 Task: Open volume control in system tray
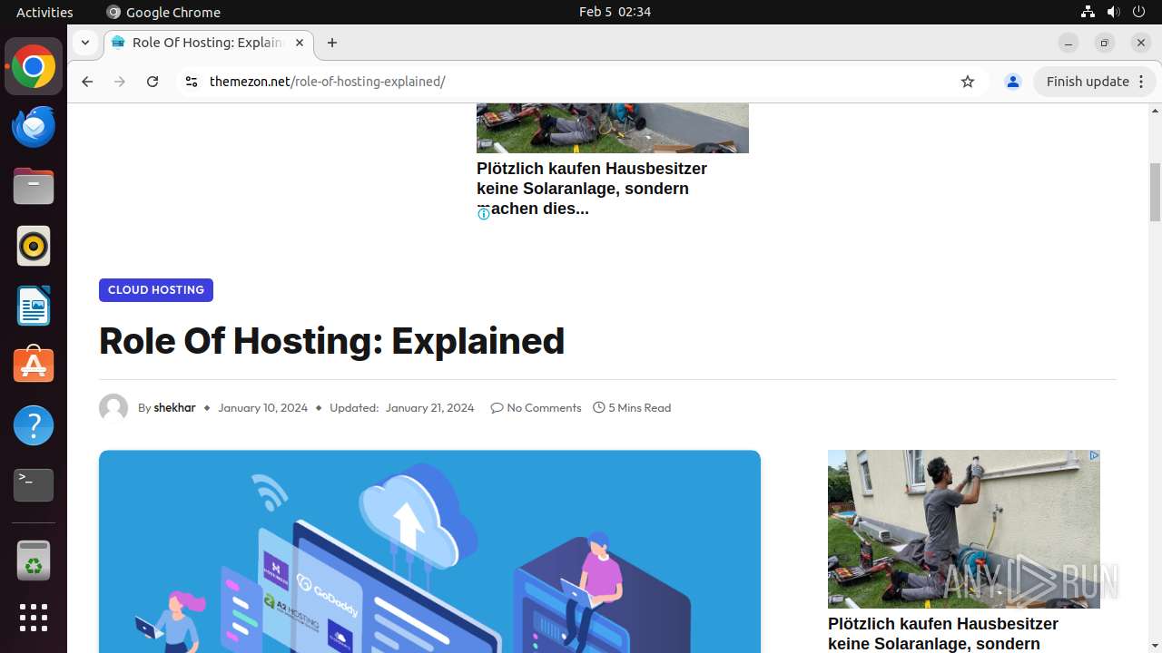point(1113,12)
